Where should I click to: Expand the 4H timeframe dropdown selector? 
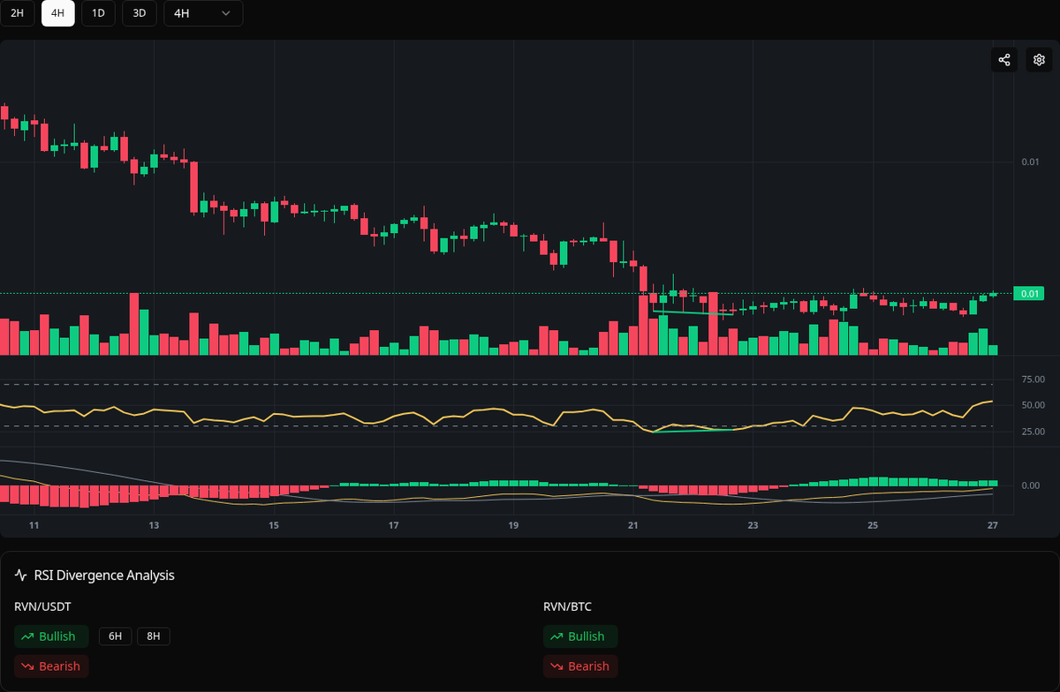click(203, 13)
